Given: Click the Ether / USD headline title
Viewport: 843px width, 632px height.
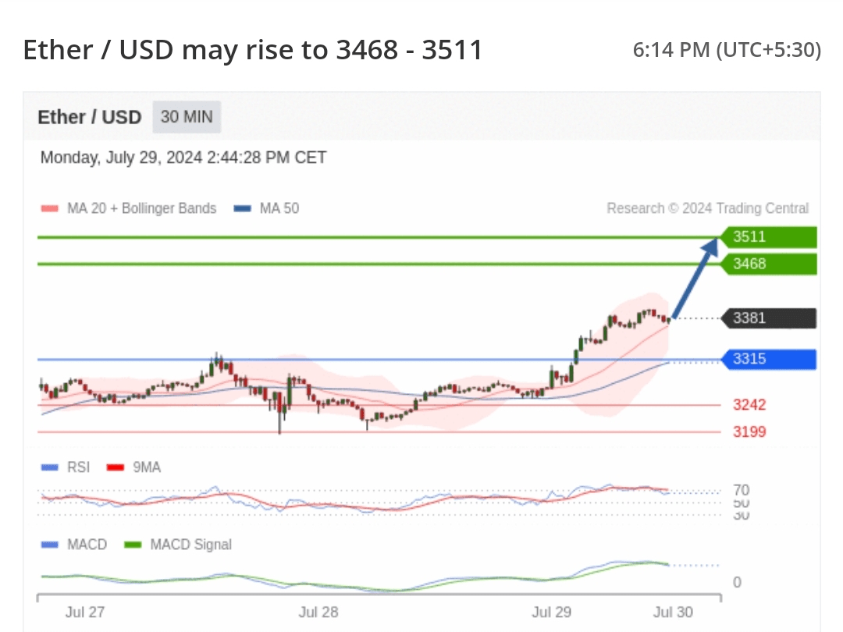Looking at the screenshot, I should coord(253,51).
